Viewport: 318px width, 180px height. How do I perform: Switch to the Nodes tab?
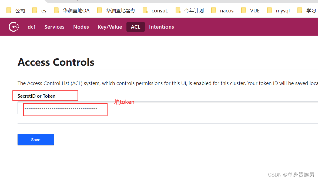(x=81, y=27)
